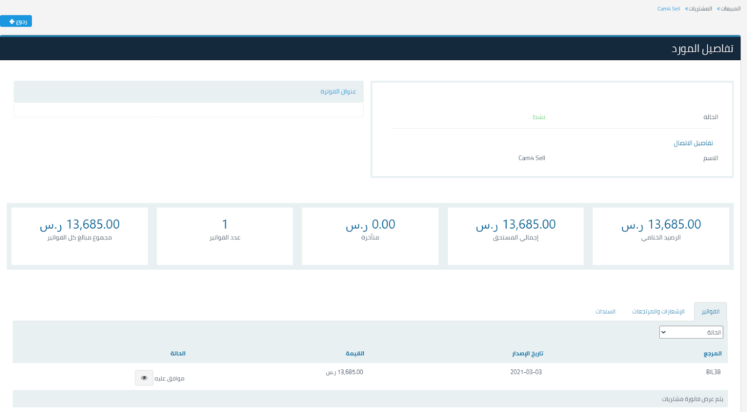Viewport: 747px width, 412px height.
Task: Sort by the تاريخ الإصدار column header
Action: (528, 354)
